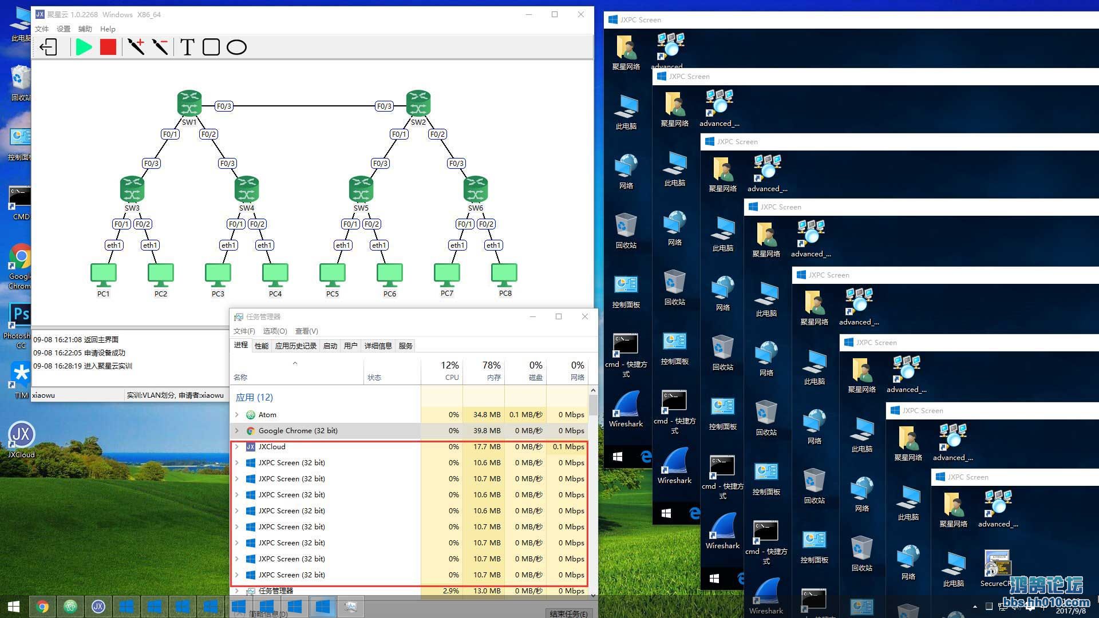Start the lab with the green play button
This screenshot has height=618, width=1099.
pyautogui.click(x=84, y=47)
